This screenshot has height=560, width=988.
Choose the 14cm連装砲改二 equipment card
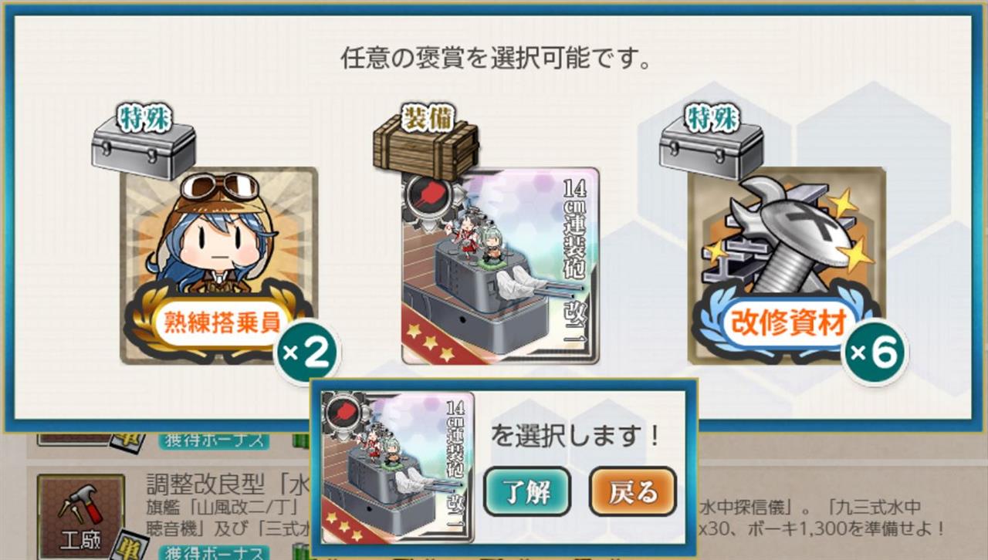point(500,265)
